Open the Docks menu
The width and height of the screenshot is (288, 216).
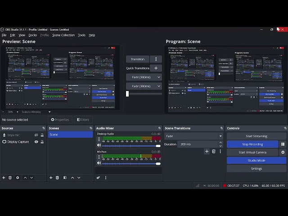(x=33, y=35)
